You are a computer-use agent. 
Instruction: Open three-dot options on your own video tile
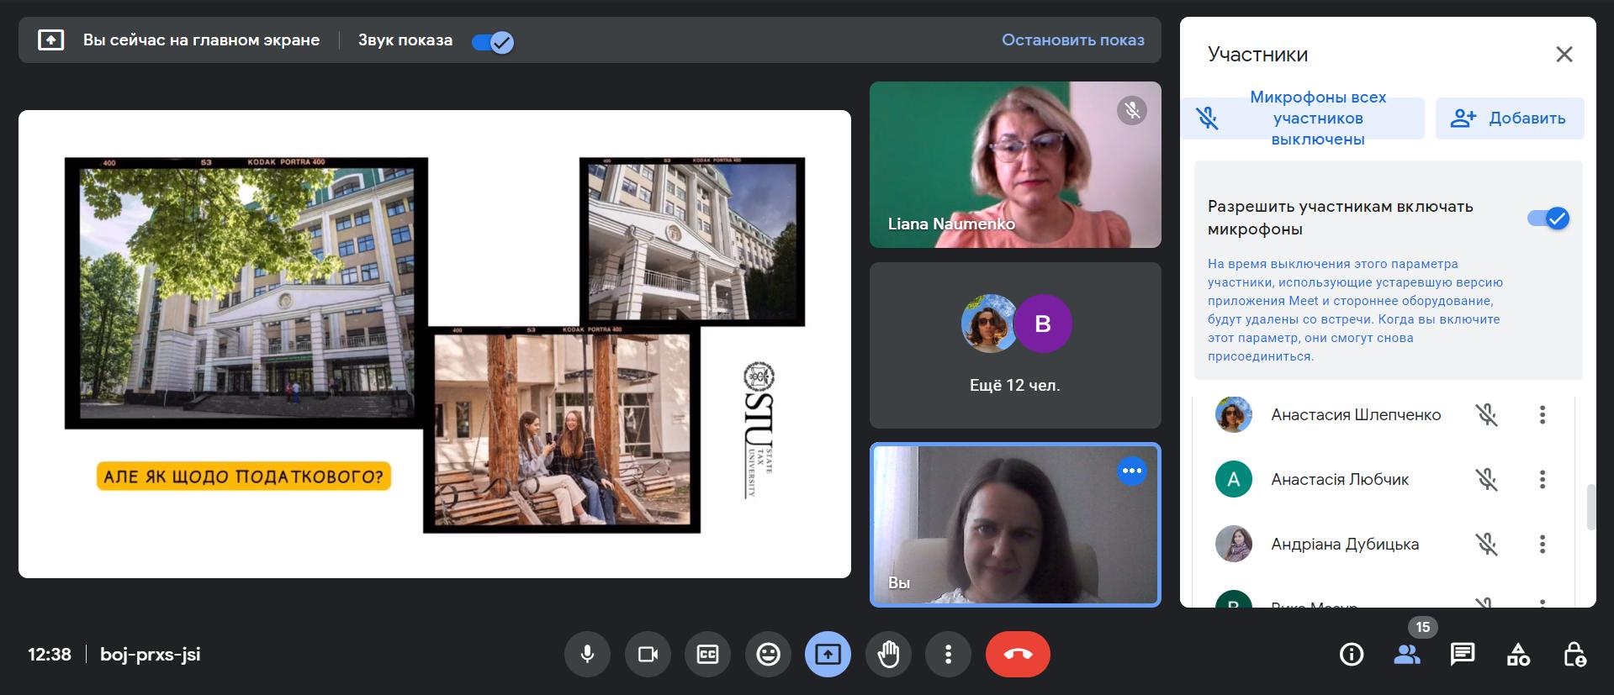point(1132,471)
